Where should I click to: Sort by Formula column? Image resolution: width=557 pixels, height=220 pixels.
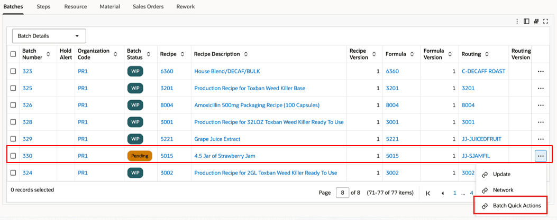click(412, 54)
